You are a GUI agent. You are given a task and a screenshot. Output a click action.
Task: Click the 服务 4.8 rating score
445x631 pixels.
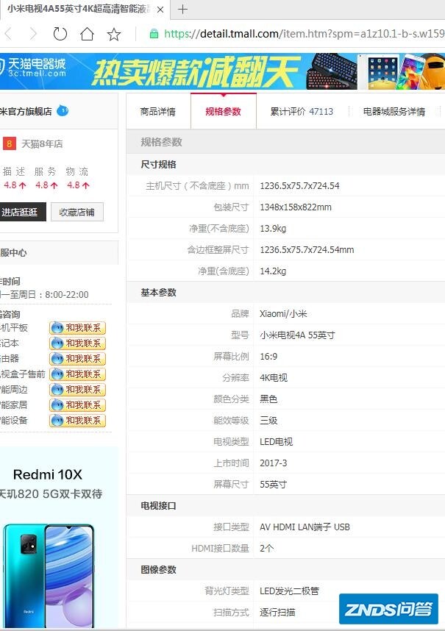pyautogui.click(x=46, y=185)
